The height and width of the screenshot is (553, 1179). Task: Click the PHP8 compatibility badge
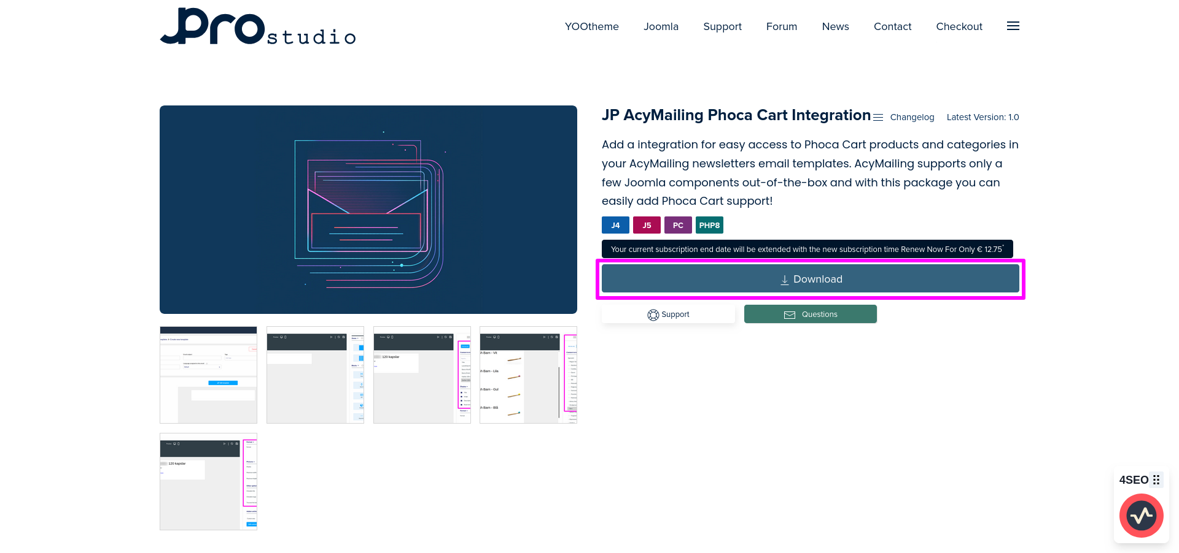point(709,225)
